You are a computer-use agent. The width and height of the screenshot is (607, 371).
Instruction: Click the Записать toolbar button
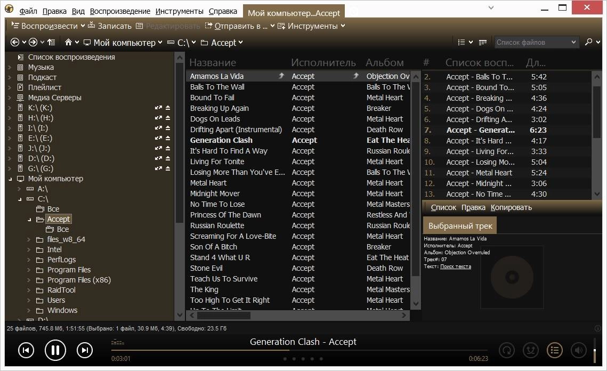pos(110,26)
